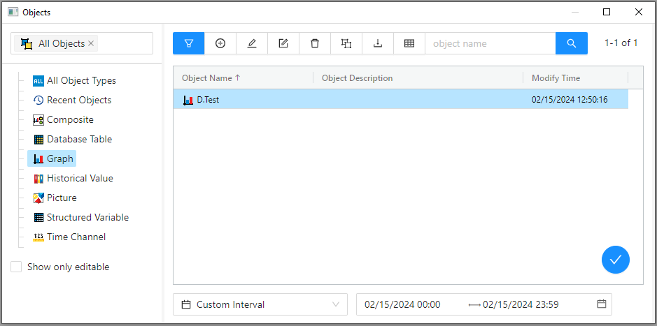The image size is (657, 326).
Task: Select Database Table object type
Action: tap(78, 139)
